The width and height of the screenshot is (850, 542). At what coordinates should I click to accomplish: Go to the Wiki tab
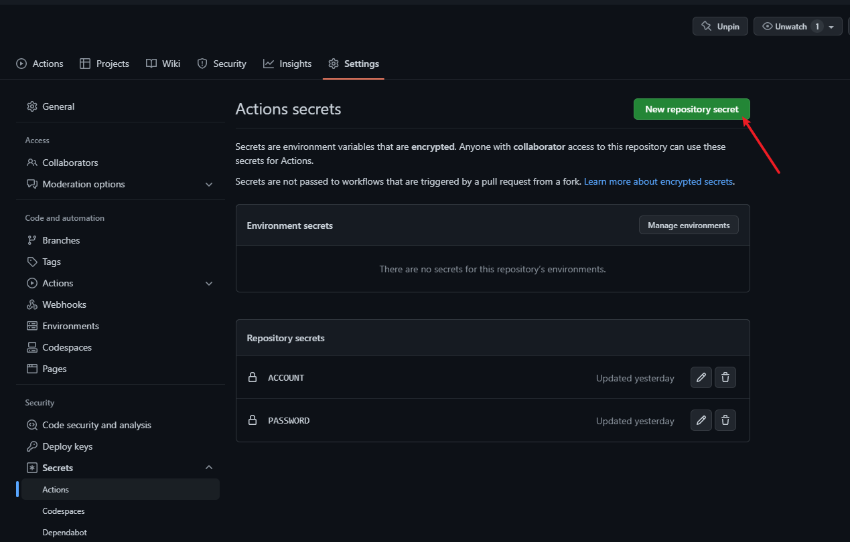(163, 64)
